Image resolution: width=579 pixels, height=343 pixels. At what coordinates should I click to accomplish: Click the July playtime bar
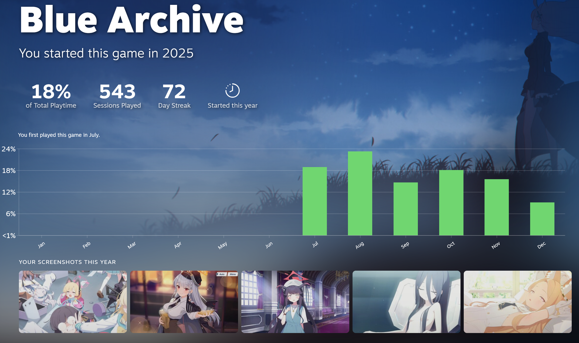coord(314,201)
